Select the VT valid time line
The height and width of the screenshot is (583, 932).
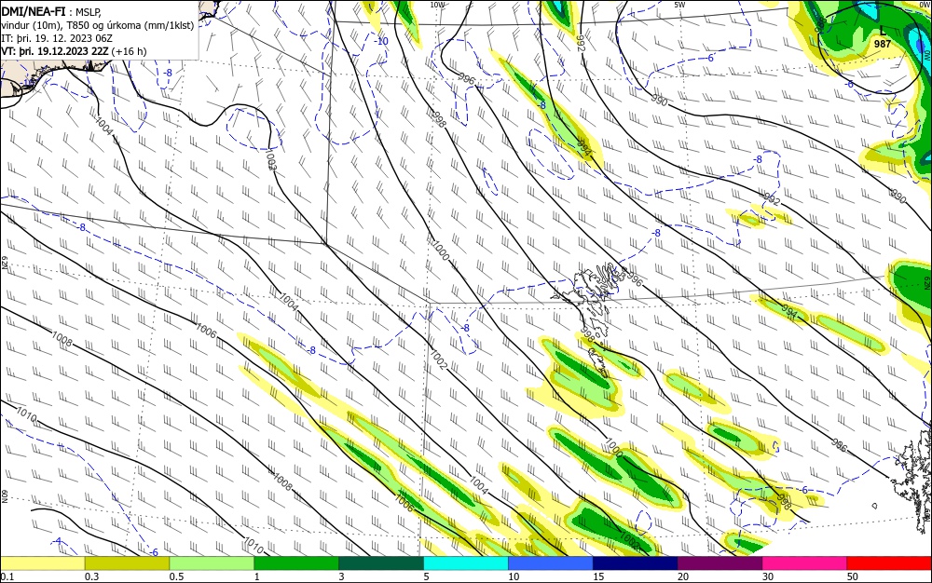point(74,51)
